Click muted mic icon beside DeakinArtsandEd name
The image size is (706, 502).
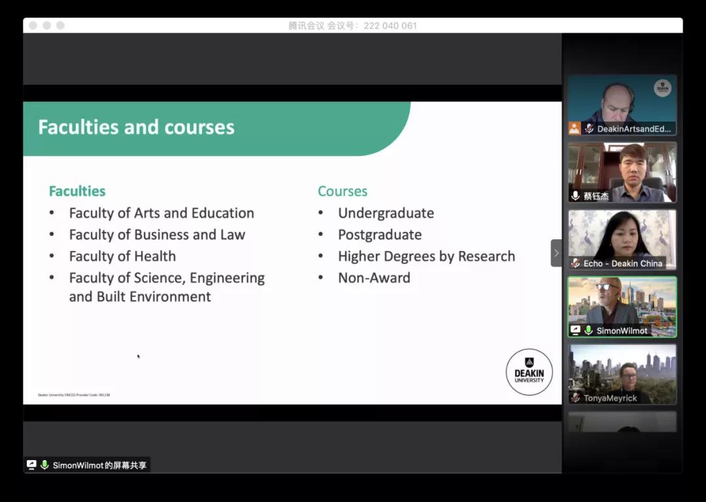[589, 129]
